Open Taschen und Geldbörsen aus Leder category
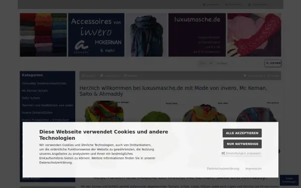Image resolution: width=301 pixels, height=188 pixels. coord(48,105)
